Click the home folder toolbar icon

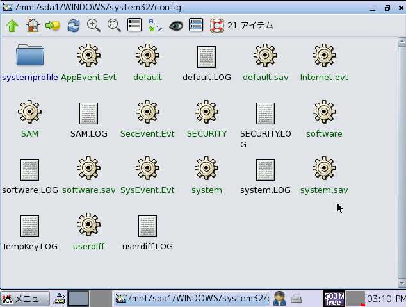[x=33, y=26]
